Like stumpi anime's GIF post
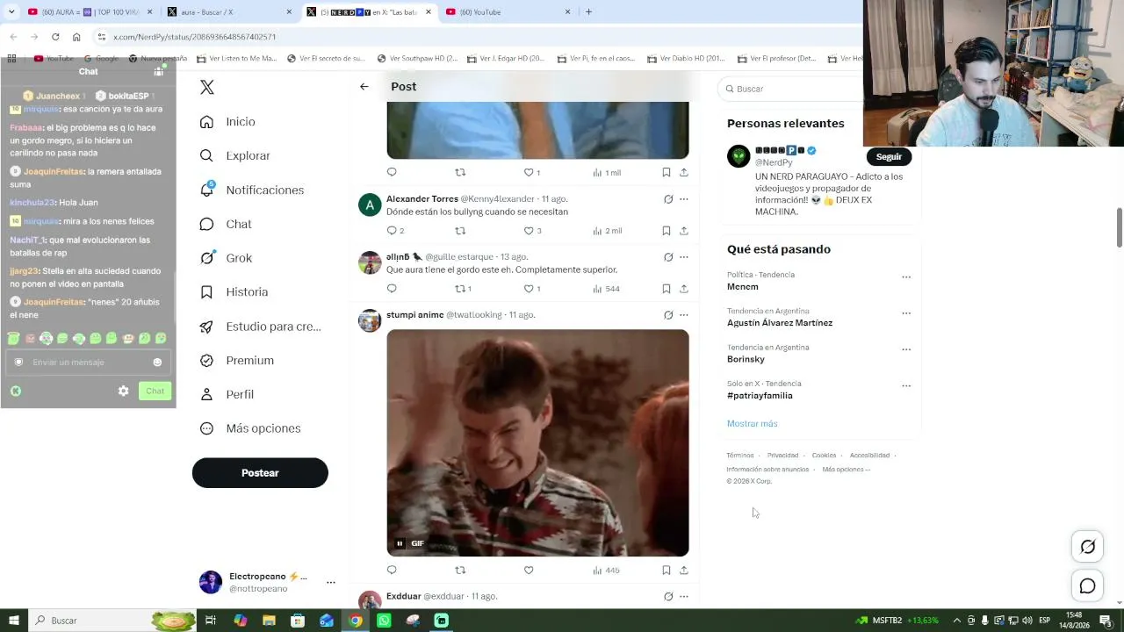1124x632 pixels. [x=529, y=571]
